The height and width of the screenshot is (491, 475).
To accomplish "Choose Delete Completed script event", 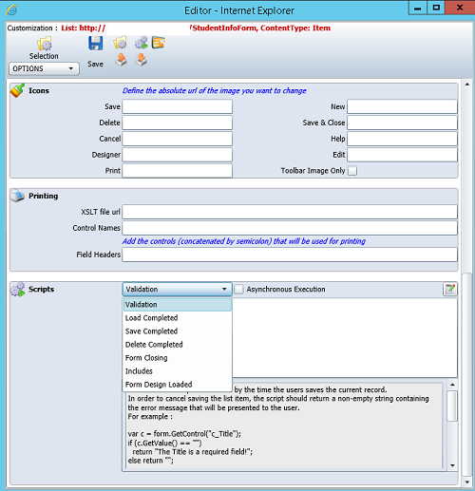I will tap(178, 345).
